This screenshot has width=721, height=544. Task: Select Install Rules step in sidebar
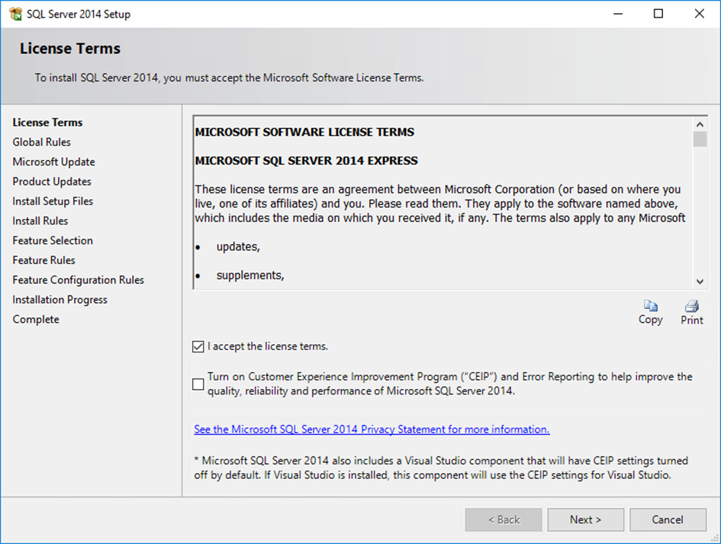(x=40, y=220)
